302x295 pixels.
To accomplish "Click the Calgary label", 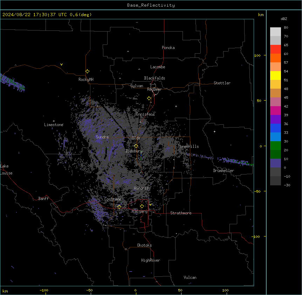I will tap(140, 211).
